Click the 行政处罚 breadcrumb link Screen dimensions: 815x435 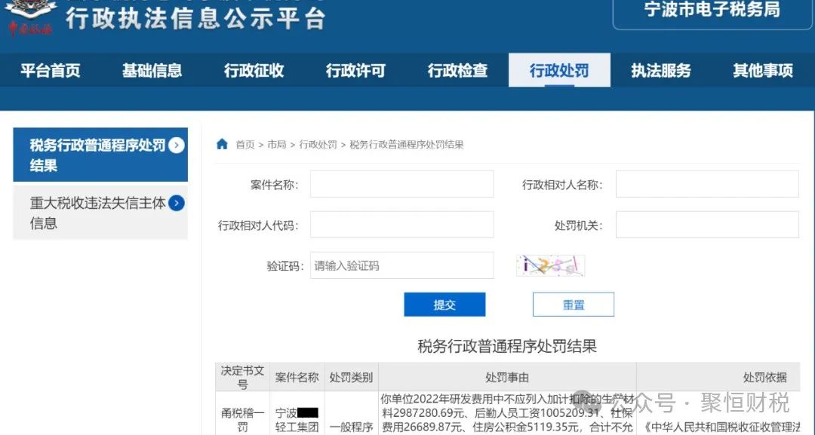(x=318, y=145)
